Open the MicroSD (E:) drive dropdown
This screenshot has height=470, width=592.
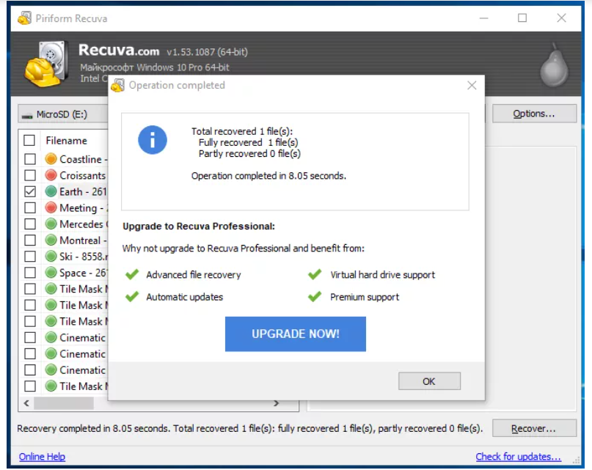click(63, 114)
